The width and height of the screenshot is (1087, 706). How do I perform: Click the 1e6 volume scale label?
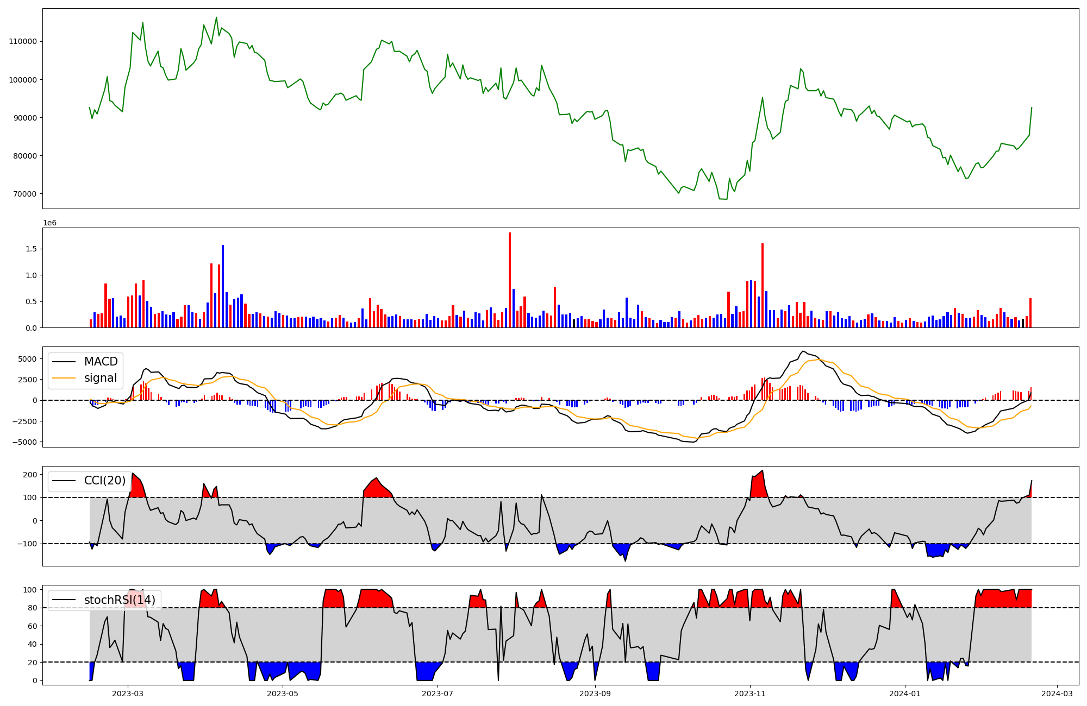tap(50, 223)
